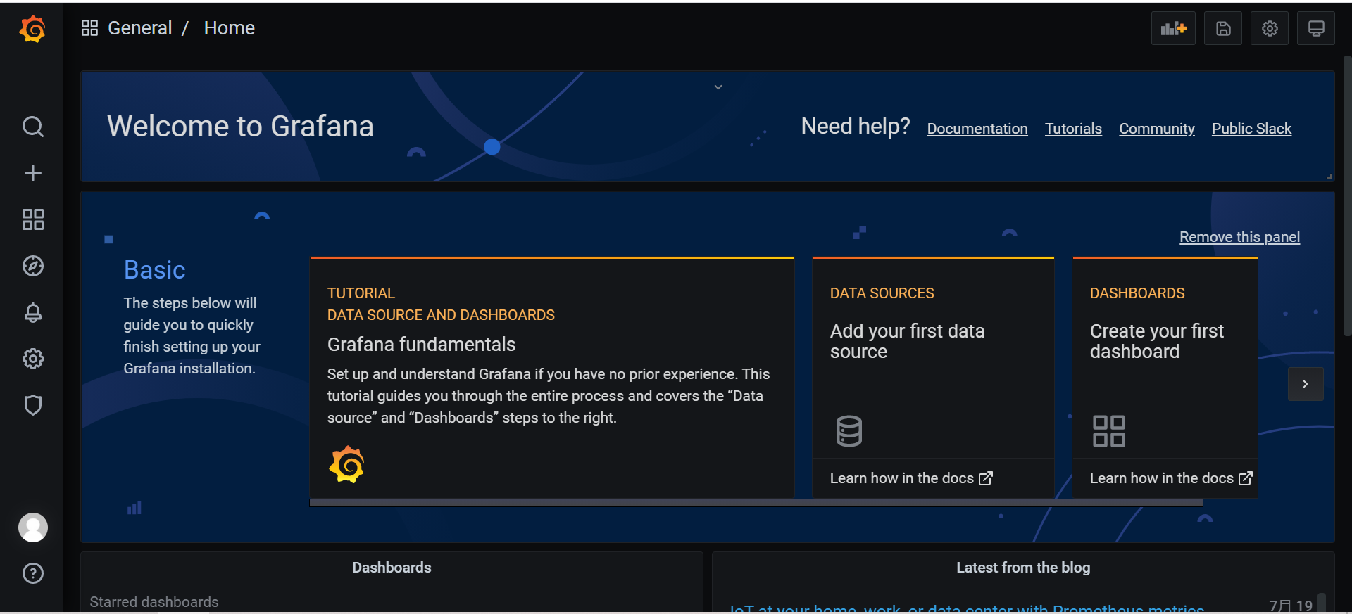Open the Configuration gear sidebar icon
This screenshot has width=1352, height=614.
click(x=32, y=359)
